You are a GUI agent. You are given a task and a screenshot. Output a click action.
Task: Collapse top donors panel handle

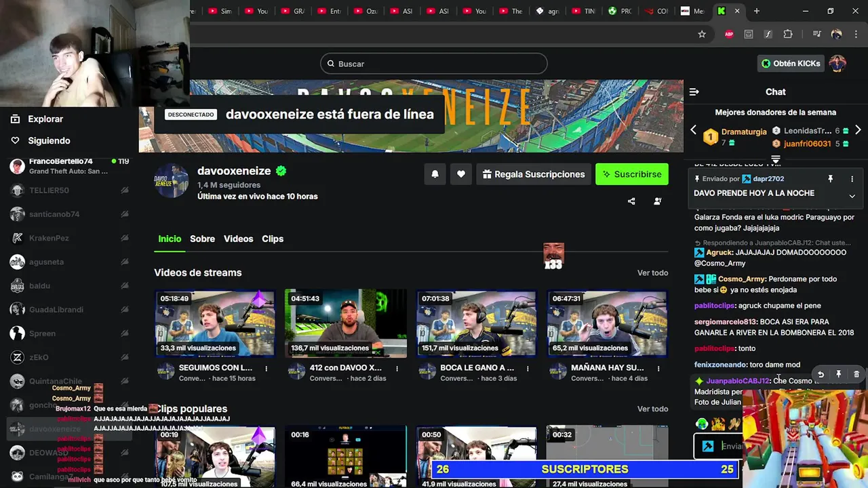pos(776,160)
